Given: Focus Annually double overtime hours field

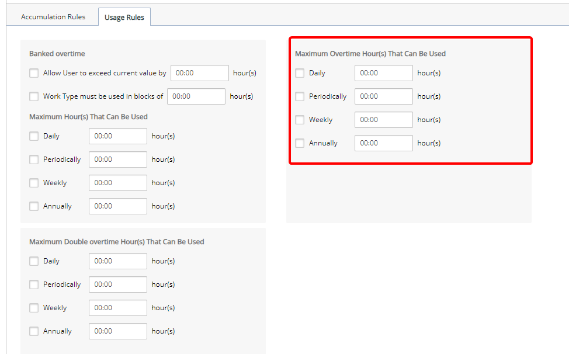Looking at the screenshot, I should pos(118,331).
